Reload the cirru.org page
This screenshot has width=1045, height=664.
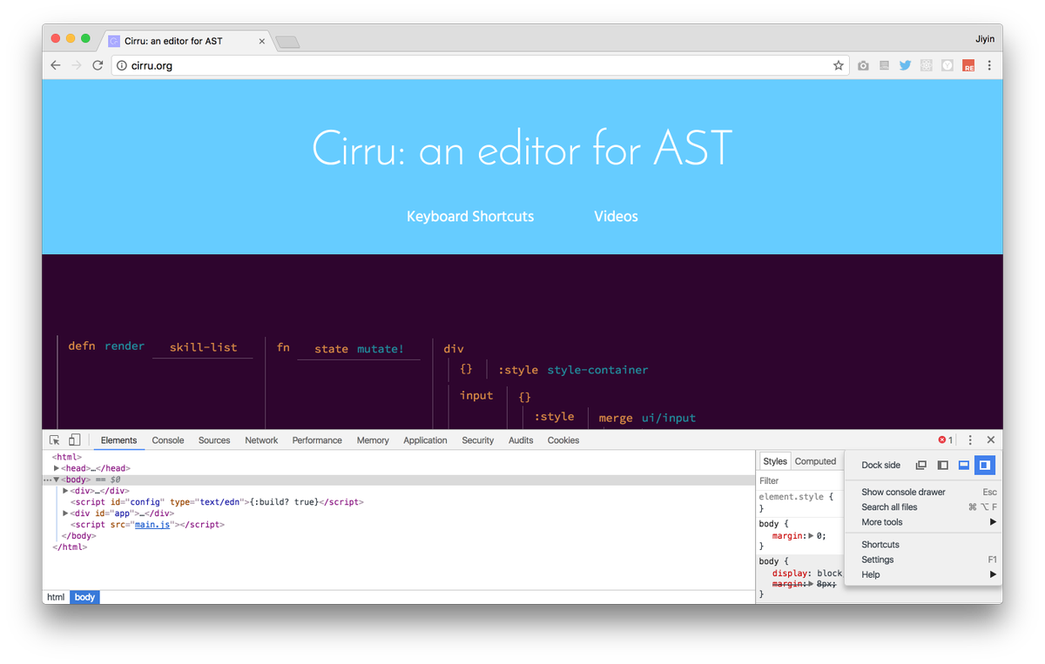[x=98, y=65]
